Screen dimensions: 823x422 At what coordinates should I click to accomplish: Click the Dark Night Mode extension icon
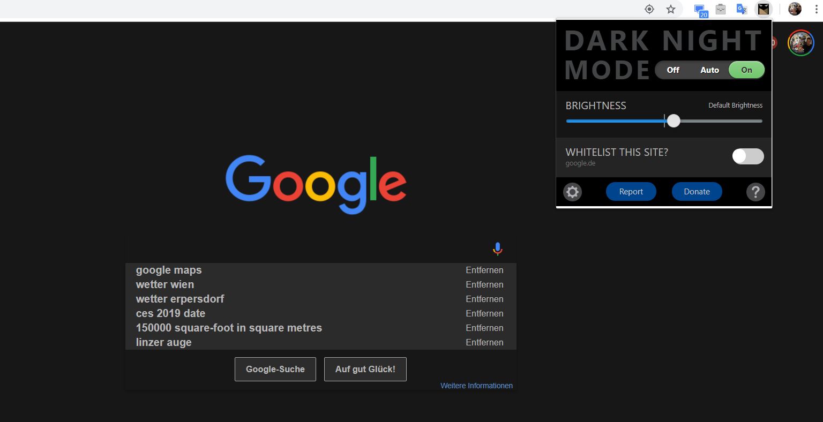point(763,9)
